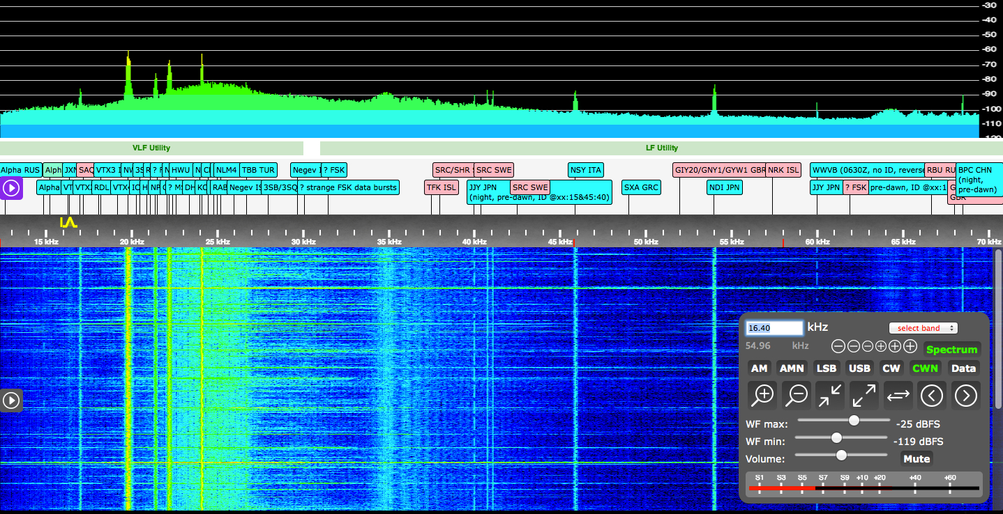Viewport: 1003px width, 514px height.
Task: Toggle the Spectrum display button
Action: 952,350
